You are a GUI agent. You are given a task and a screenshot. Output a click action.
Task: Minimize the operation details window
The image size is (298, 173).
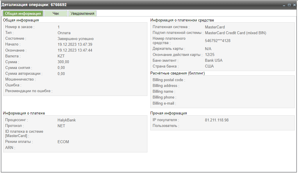tap(284, 5)
